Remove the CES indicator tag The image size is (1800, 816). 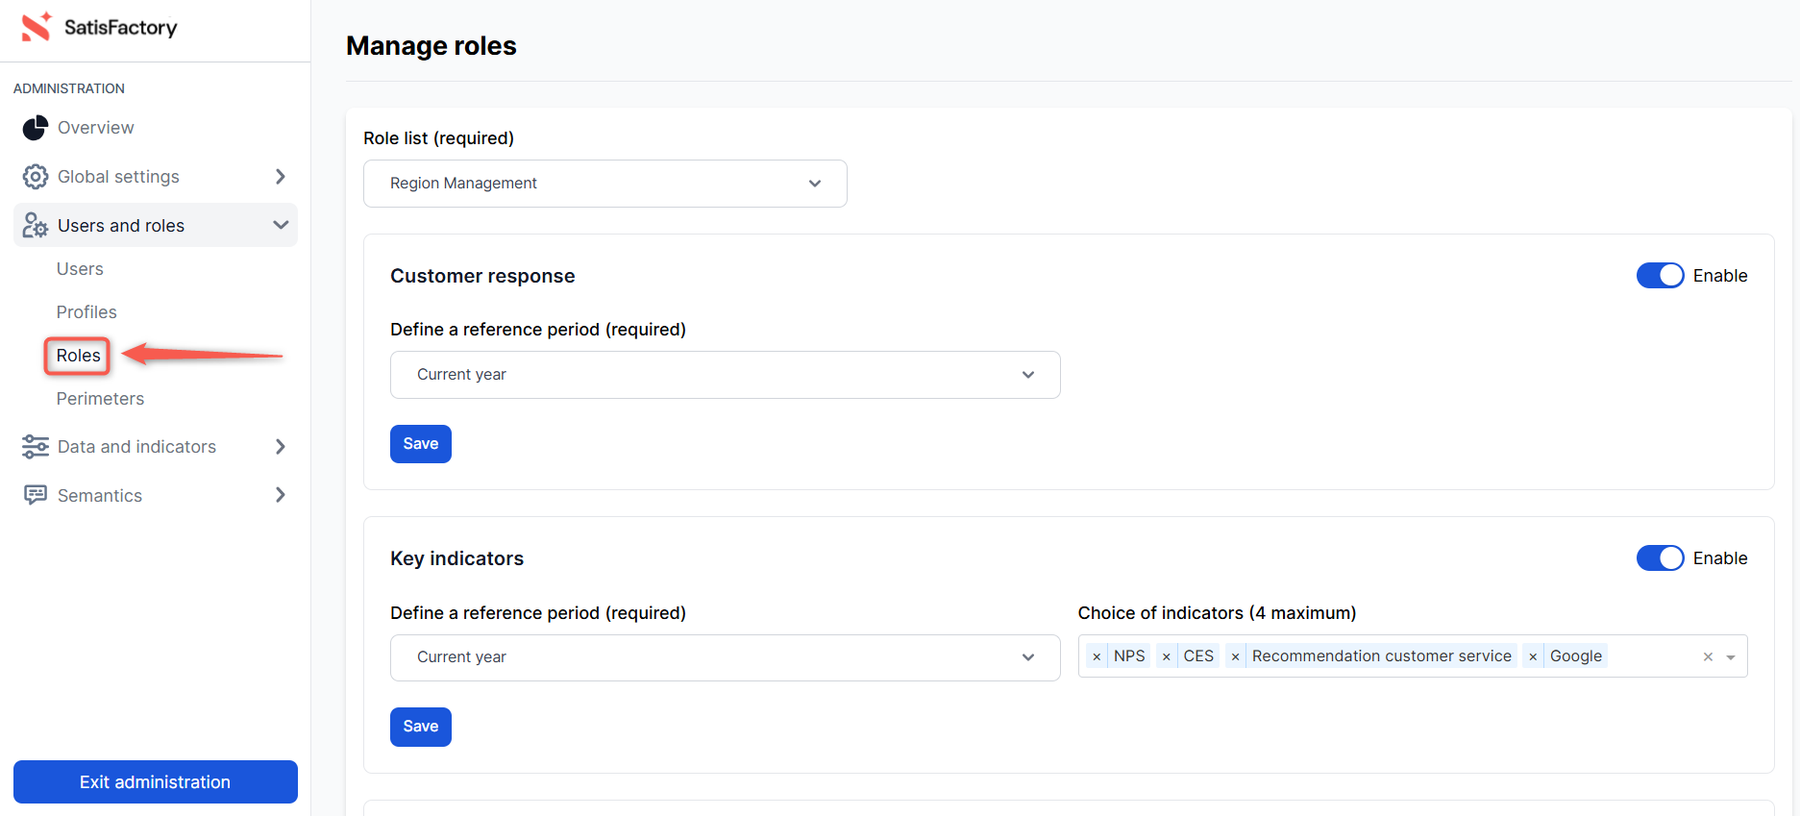click(x=1166, y=656)
